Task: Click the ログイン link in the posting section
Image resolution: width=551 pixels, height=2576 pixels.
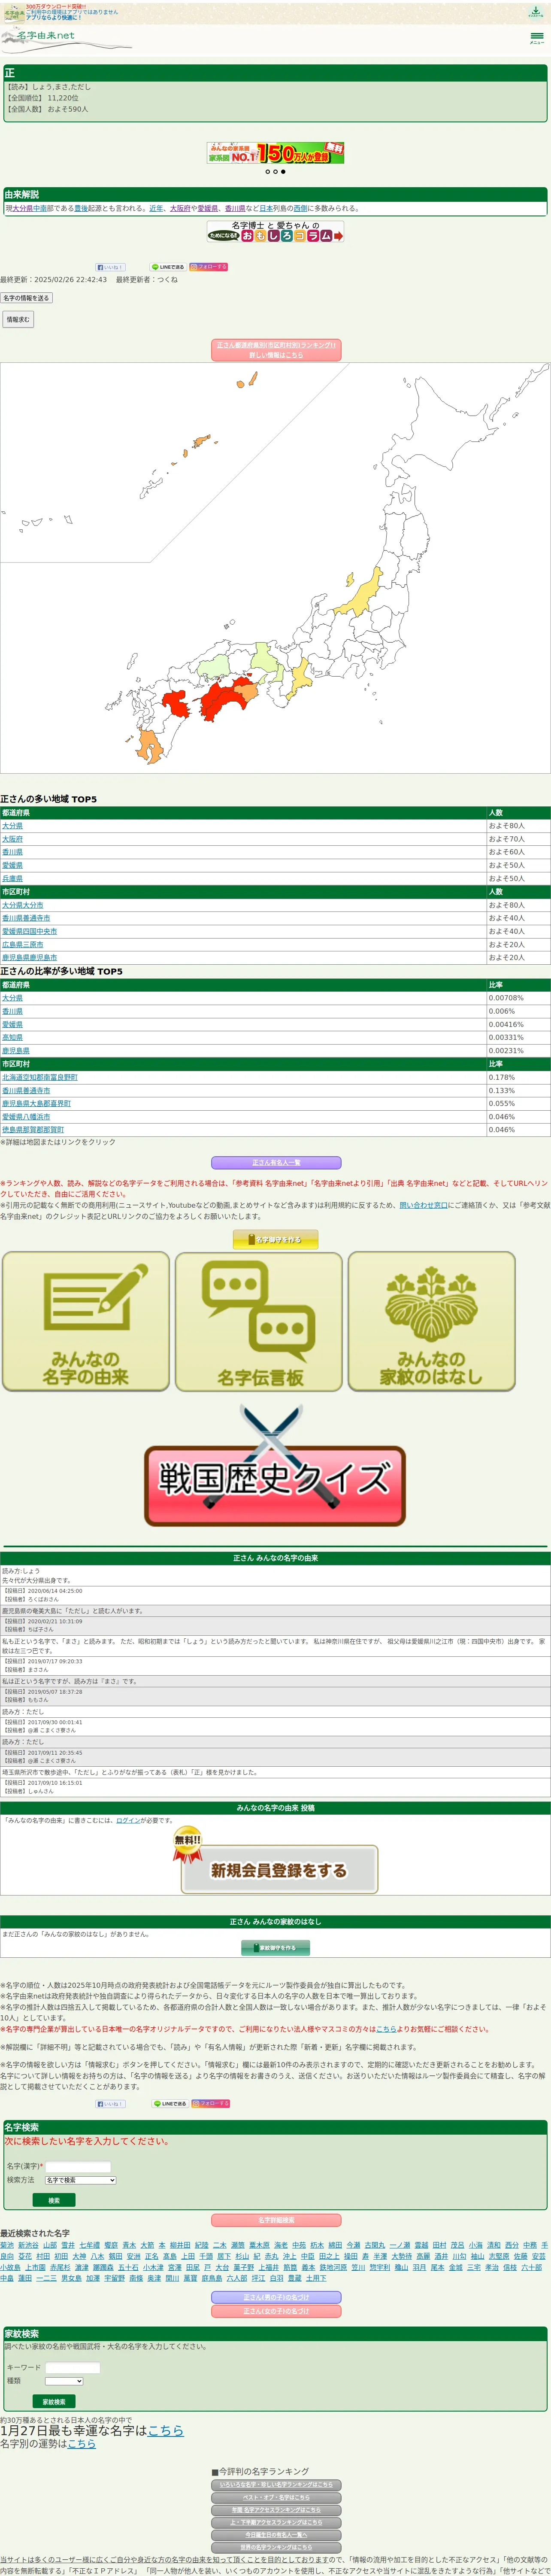Action: click(x=127, y=1820)
